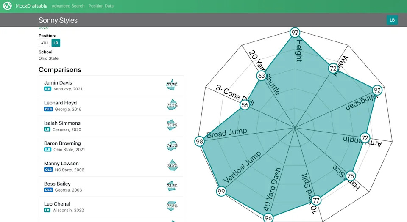This screenshot has width=407, height=222.
Task: Open Jamin Davis comparison profile
Action: tap(58, 83)
